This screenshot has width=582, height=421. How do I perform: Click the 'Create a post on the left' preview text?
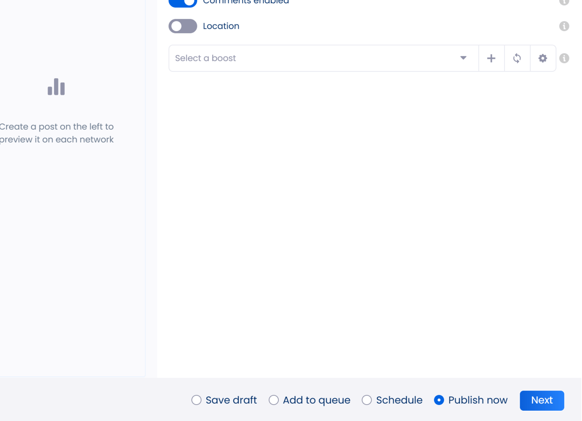pyautogui.click(x=57, y=133)
